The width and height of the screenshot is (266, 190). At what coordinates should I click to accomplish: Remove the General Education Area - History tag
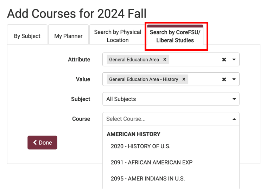(184, 79)
